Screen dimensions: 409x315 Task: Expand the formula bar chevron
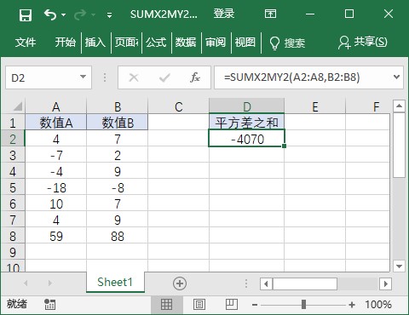[x=397, y=77]
